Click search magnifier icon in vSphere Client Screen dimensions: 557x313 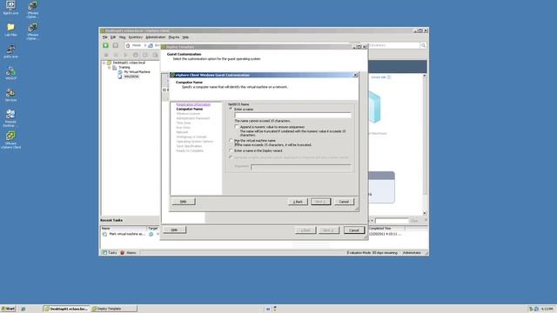pos(423,45)
